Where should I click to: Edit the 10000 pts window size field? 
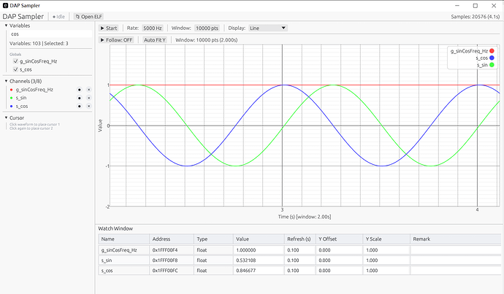point(207,28)
